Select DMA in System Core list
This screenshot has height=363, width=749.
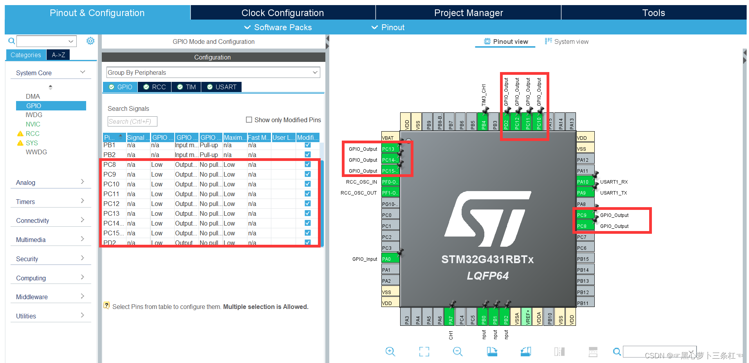[x=33, y=96]
